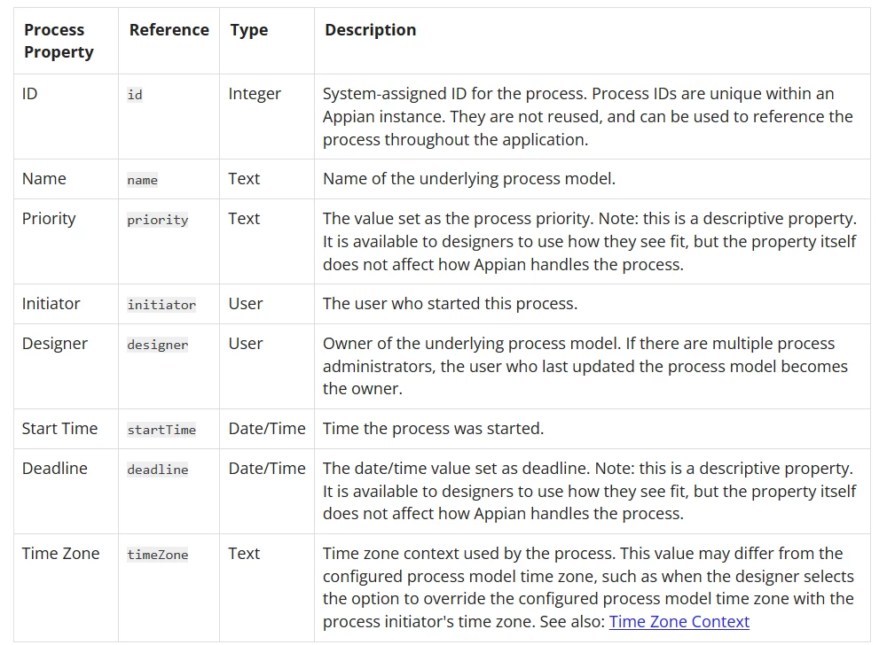Open the Time Zone Context link
Viewport: 887px width, 645px height.
[x=679, y=621]
